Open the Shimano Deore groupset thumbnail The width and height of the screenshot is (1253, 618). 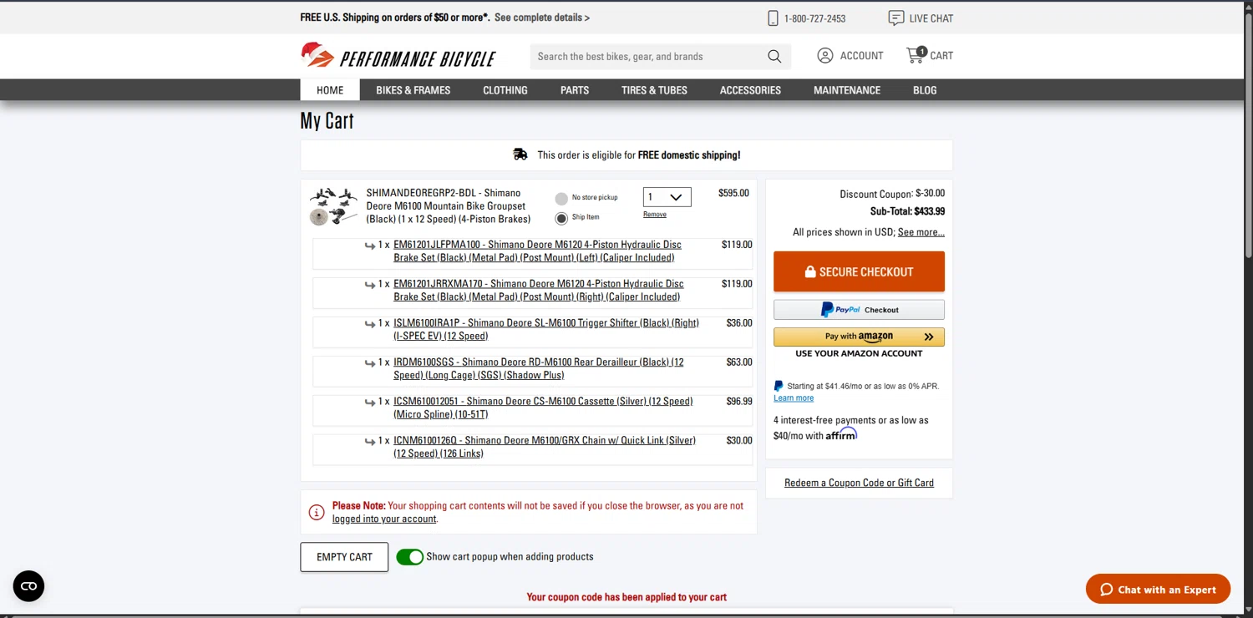pos(333,206)
